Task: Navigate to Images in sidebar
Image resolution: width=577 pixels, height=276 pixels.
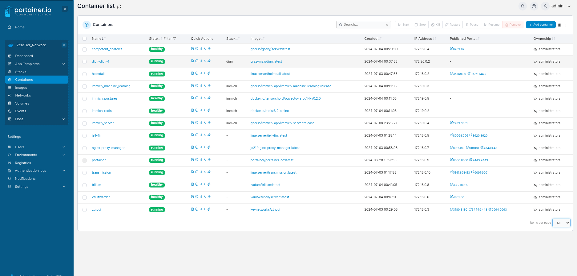Action: [x=21, y=88]
